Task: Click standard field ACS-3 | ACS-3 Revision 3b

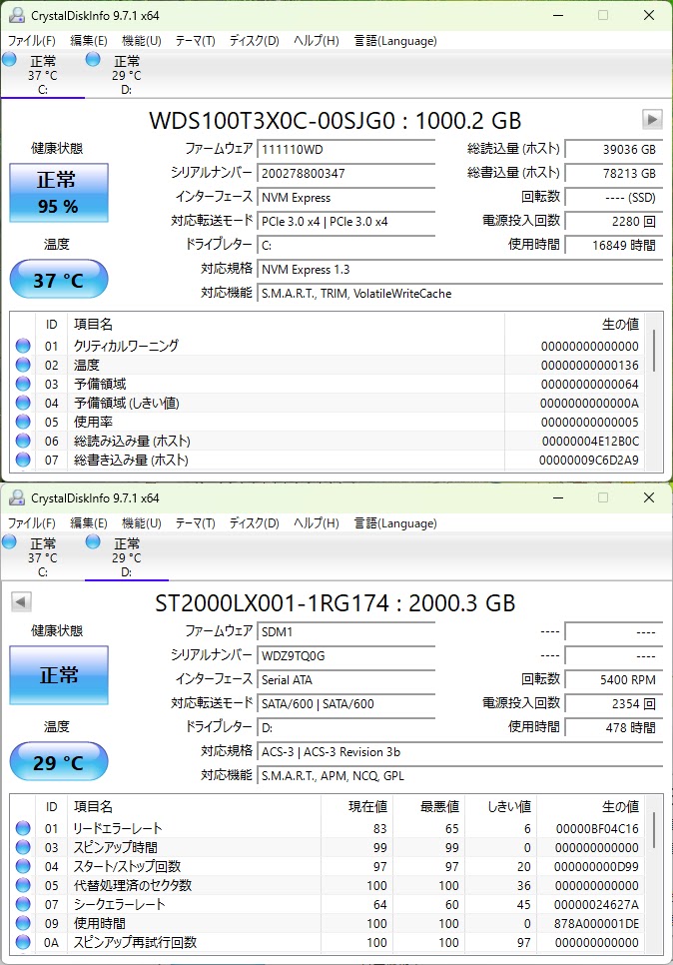Action: [x=459, y=752]
